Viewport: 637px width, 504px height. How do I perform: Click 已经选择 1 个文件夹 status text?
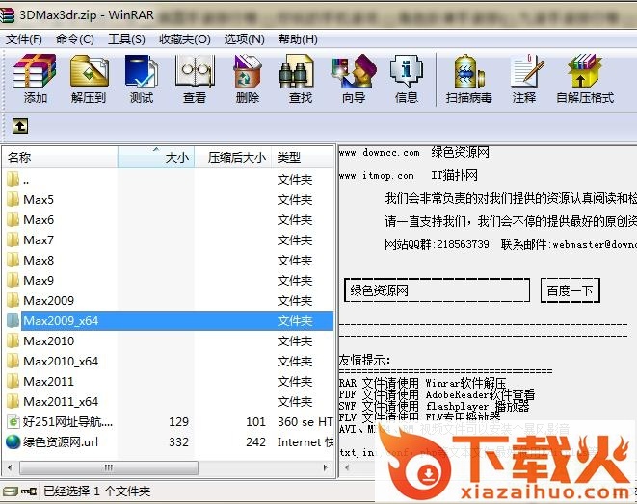coord(96,491)
